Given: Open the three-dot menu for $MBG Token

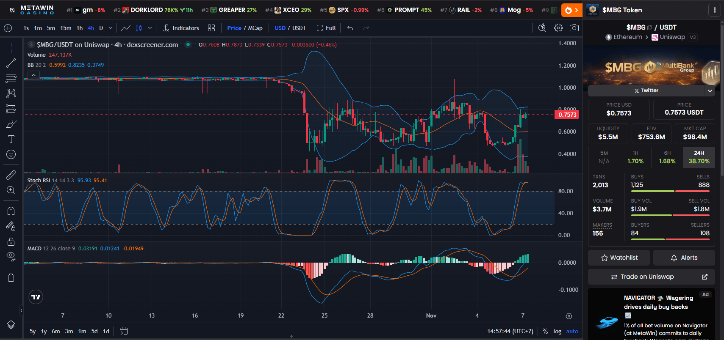Looking at the screenshot, I should (x=715, y=10).
